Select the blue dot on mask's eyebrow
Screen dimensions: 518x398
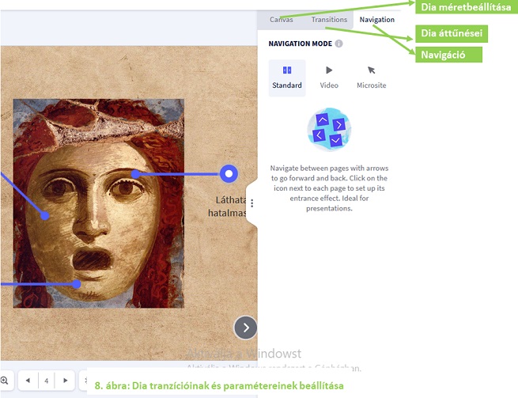[135, 174]
